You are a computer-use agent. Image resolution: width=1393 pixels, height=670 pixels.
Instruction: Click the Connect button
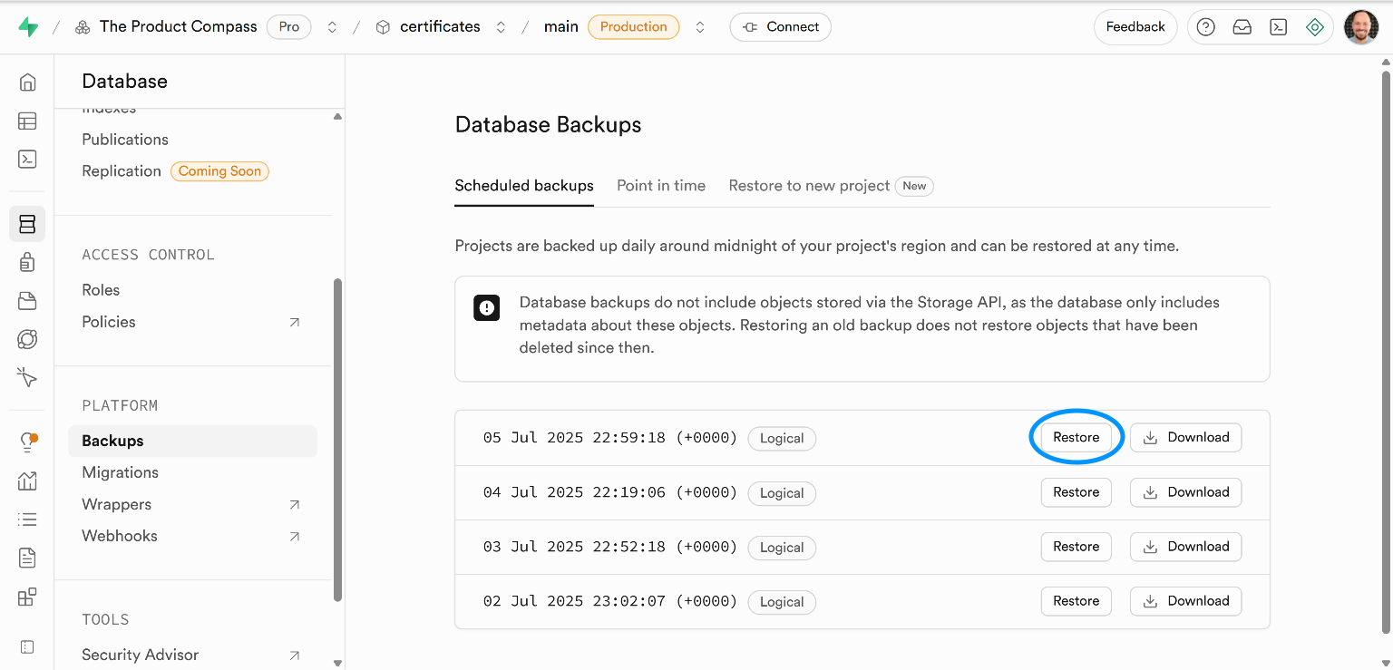pyautogui.click(x=780, y=26)
